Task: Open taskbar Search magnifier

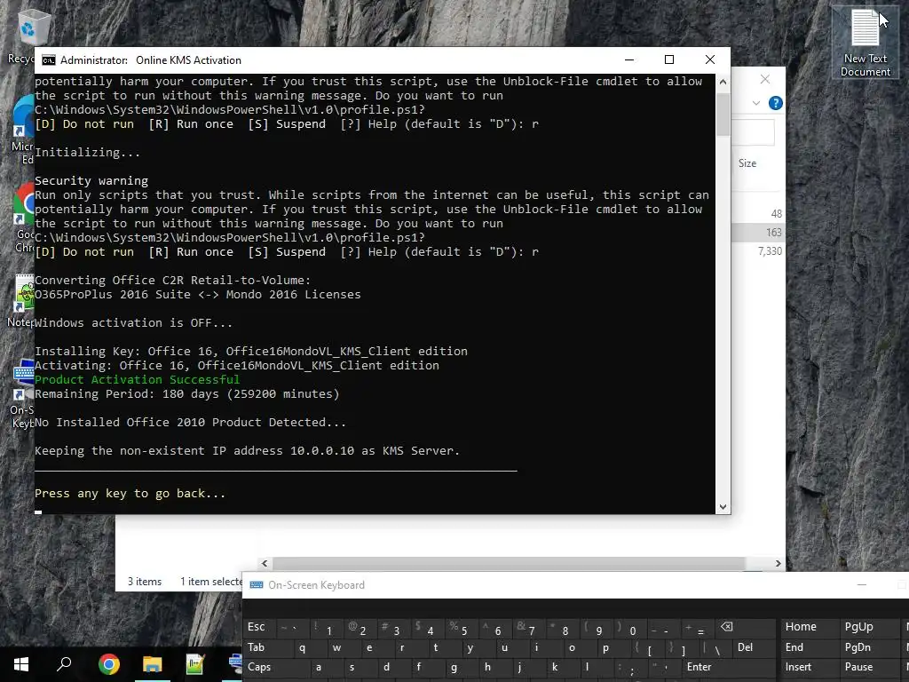Action: point(64,664)
